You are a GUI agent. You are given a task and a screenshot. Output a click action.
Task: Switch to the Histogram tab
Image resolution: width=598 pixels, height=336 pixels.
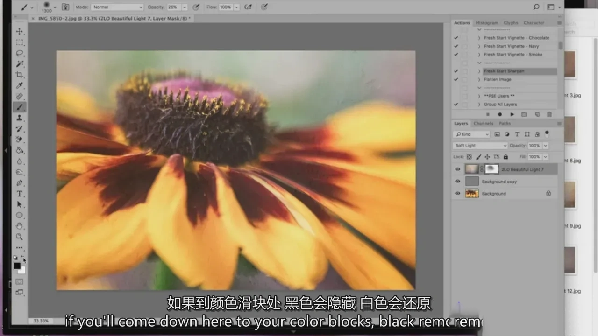pos(487,23)
